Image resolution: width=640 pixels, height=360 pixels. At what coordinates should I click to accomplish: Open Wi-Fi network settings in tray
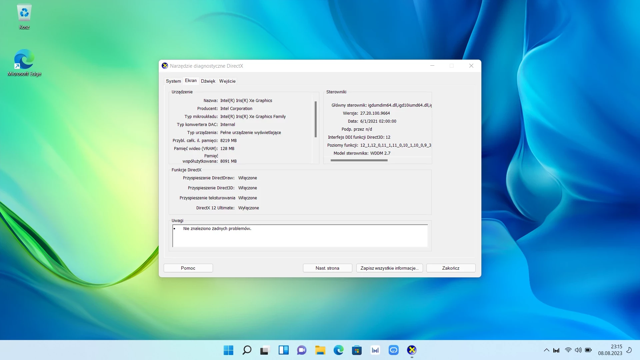click(x=568, y=350)
